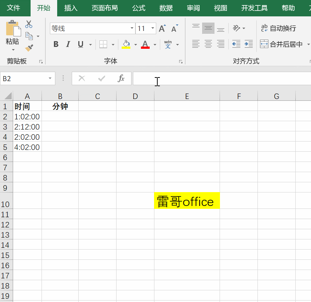This screenshot has height=302, width=311.
Task: Increase font size with larger A icon
Action: click(162, 28)
